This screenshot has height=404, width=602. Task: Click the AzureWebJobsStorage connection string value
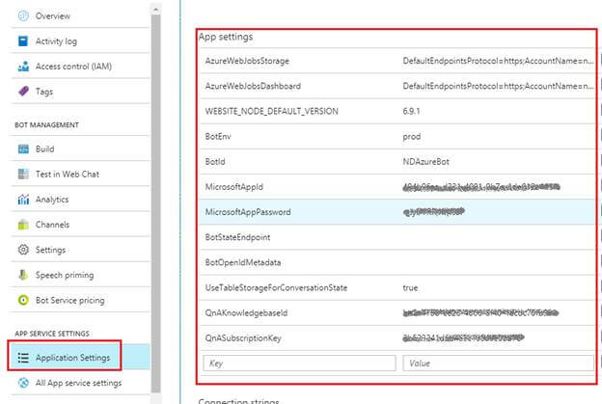496,61
